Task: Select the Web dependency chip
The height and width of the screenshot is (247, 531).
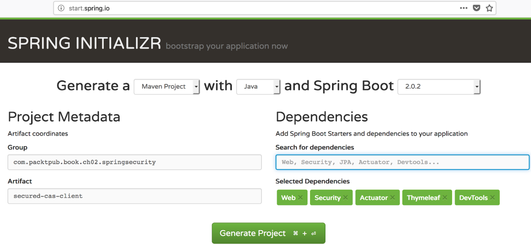Action: [x=288, y=197]
